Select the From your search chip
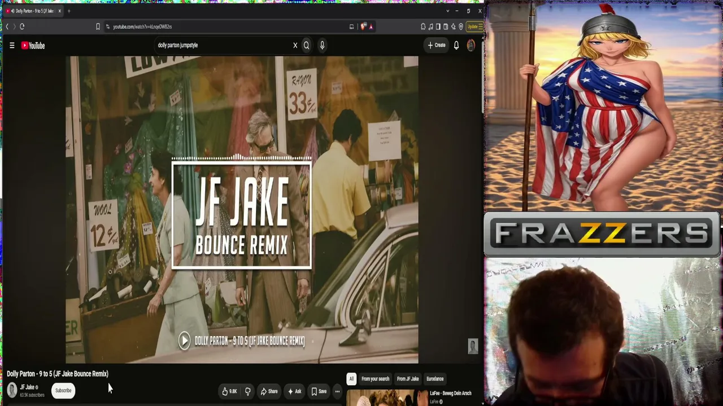Screen dimensions: 723x406 [x=375, y=379]
